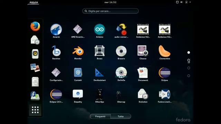This screenshot has height=124, width=221.
Task: Open Evolution mail from the dash
Action: [x=35, y=40]
